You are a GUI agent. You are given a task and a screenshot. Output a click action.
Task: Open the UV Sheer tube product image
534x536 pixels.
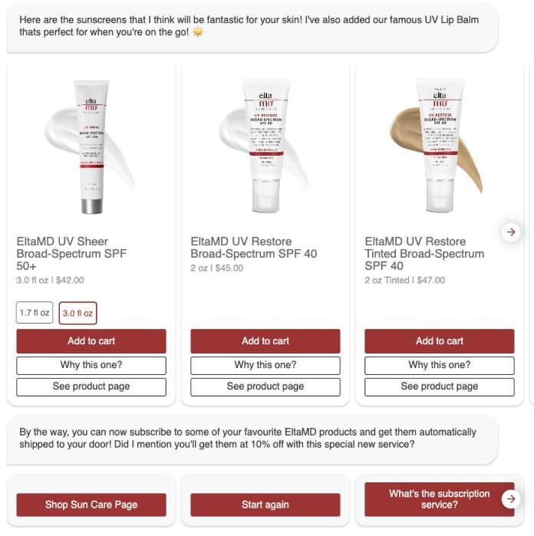(91, 147)
